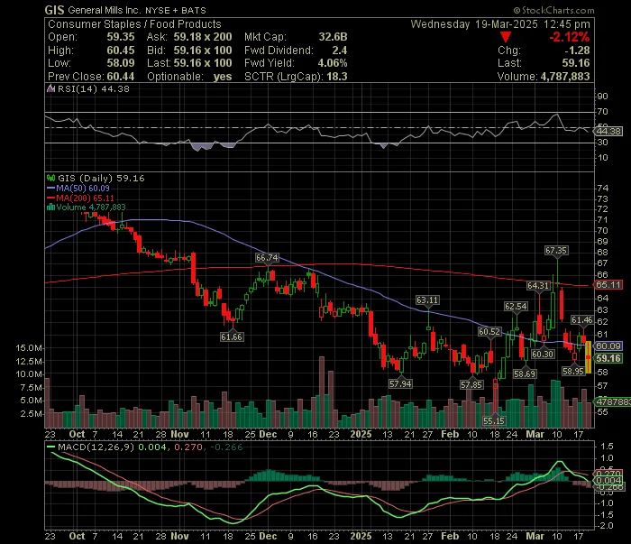This screenshot has width=631, height=544.
Task: Click the Low 58.09 value
Action: point(120,63)
